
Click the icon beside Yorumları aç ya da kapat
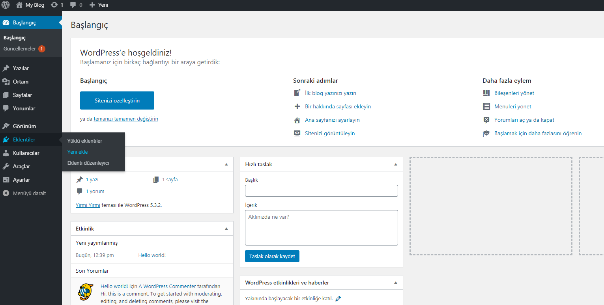(x=486, y=120)
